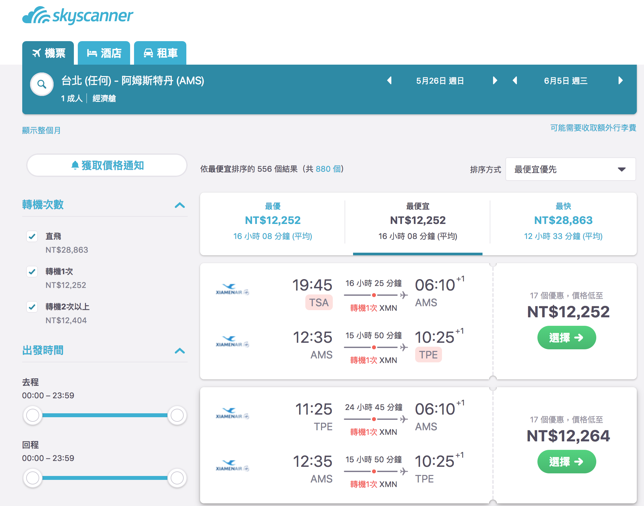
Task: Click the left handle of the 去程 time slider
Action: (x=33, y=415)
